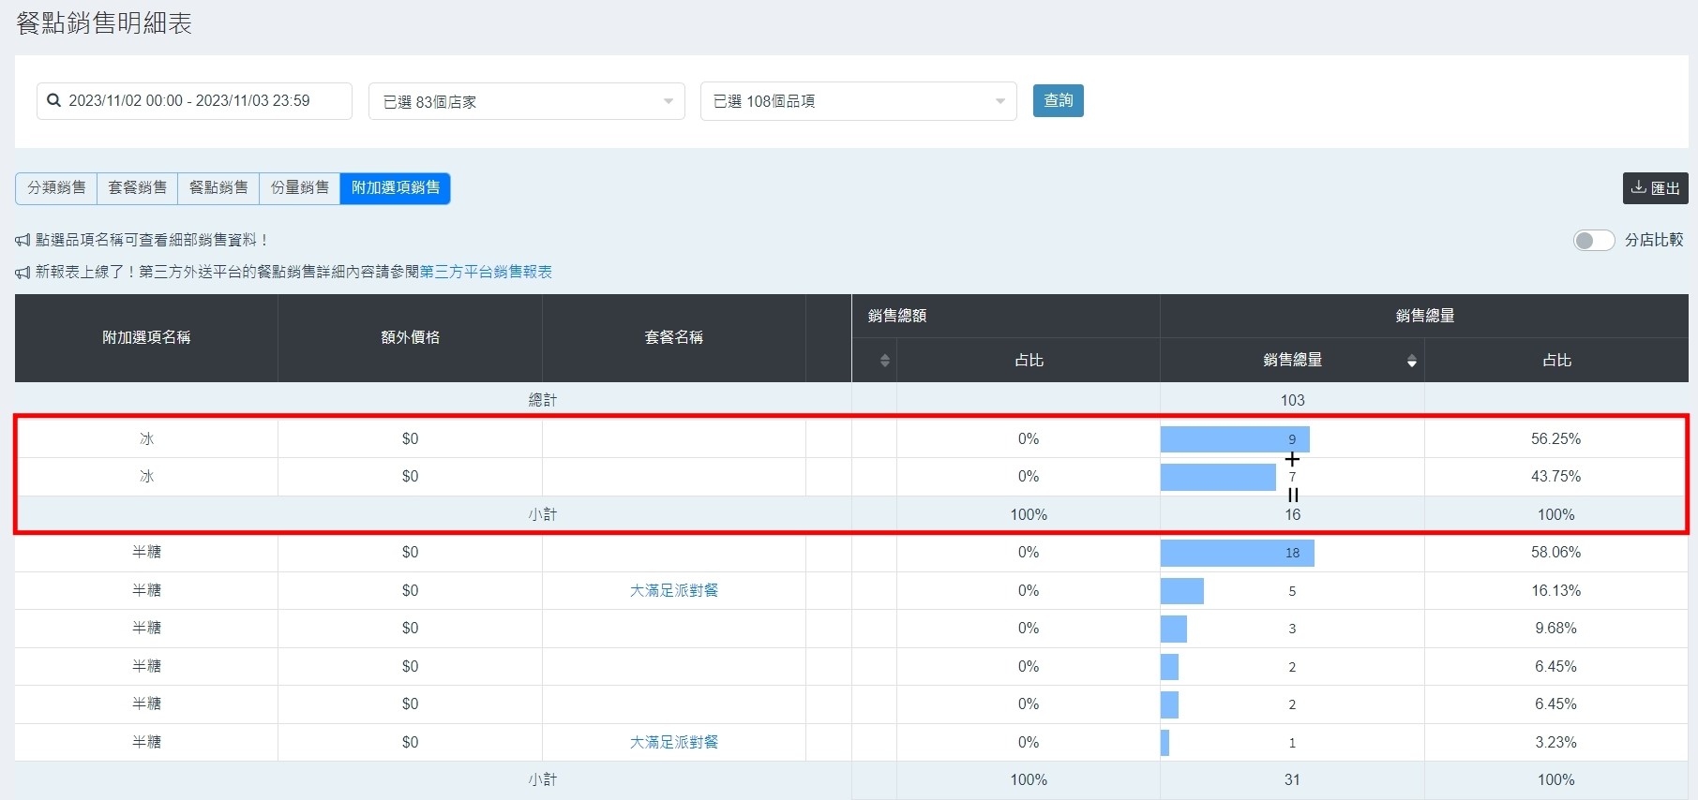Click the sort arrow next to 銷售總量
Image resolution: width=1698 pixels, height=800 pixels.
point(1411,361)
